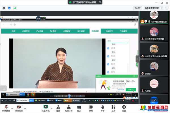
Task: Start recording with 录制
Action: [x=91, y=108]
